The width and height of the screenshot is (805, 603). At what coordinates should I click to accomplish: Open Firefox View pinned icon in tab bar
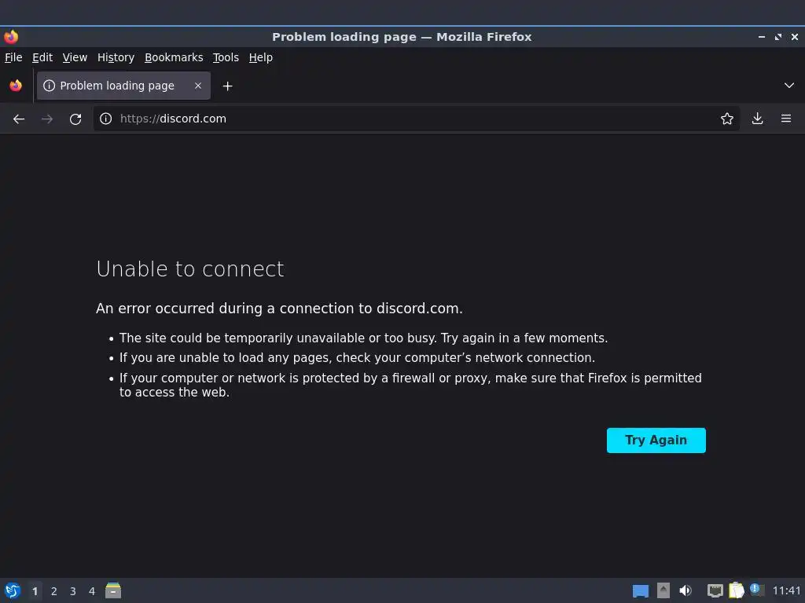pyautogui.click(x=16, y=86)
